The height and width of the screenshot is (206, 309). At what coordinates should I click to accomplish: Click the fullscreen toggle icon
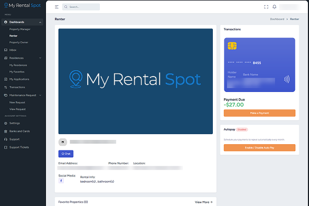(x=266, y=7)
